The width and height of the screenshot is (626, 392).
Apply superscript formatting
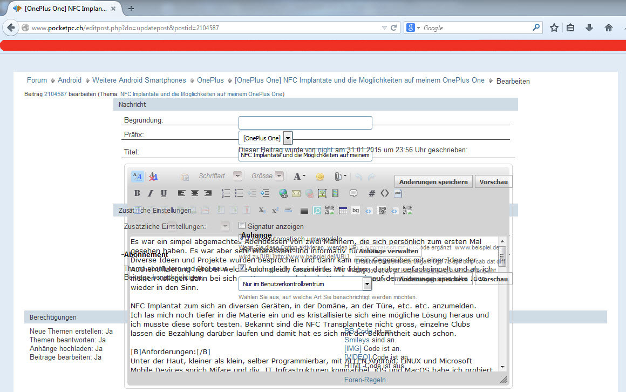(x=275, y=210)
